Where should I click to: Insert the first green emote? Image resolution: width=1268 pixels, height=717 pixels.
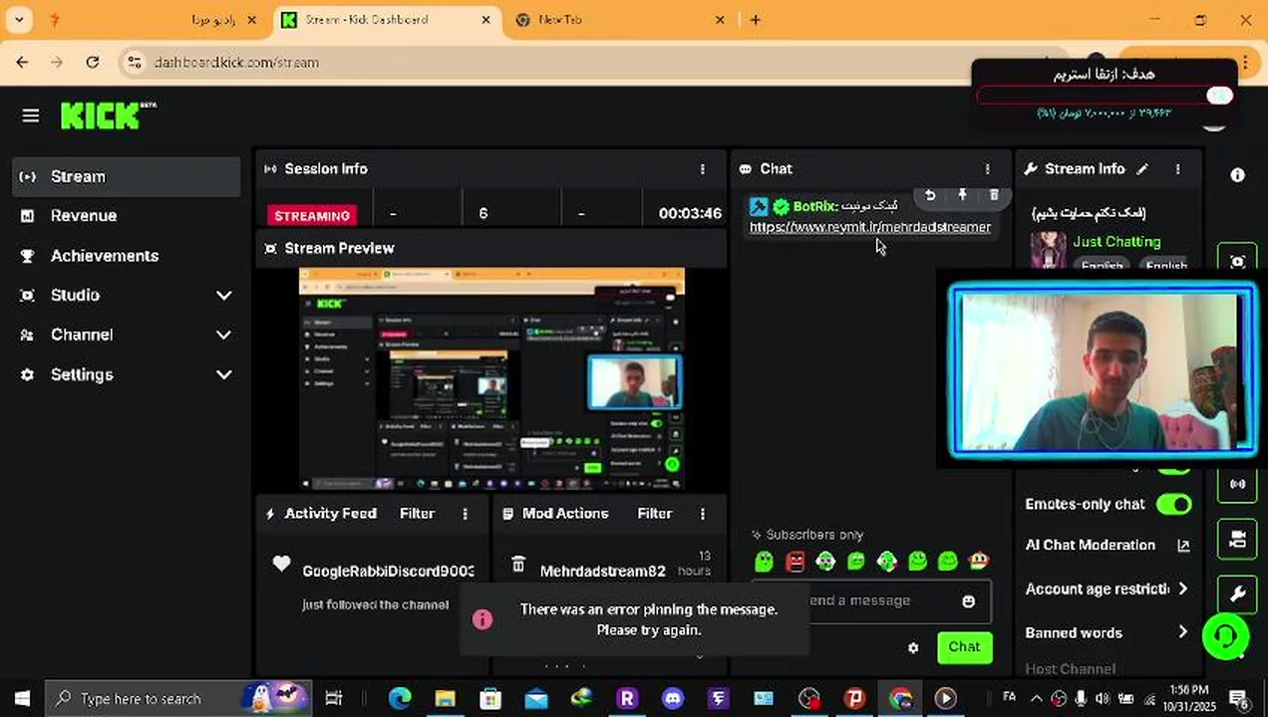point(764,562)
